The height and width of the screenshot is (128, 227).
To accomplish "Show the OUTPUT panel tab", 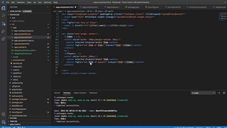I will [57, 93].
